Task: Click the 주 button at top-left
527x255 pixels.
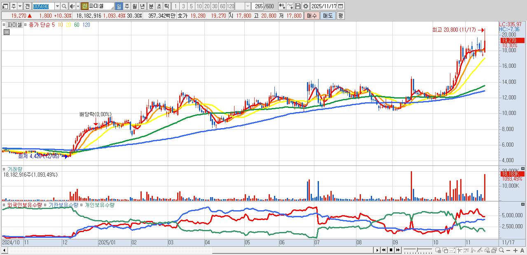Action: (13, 6)
